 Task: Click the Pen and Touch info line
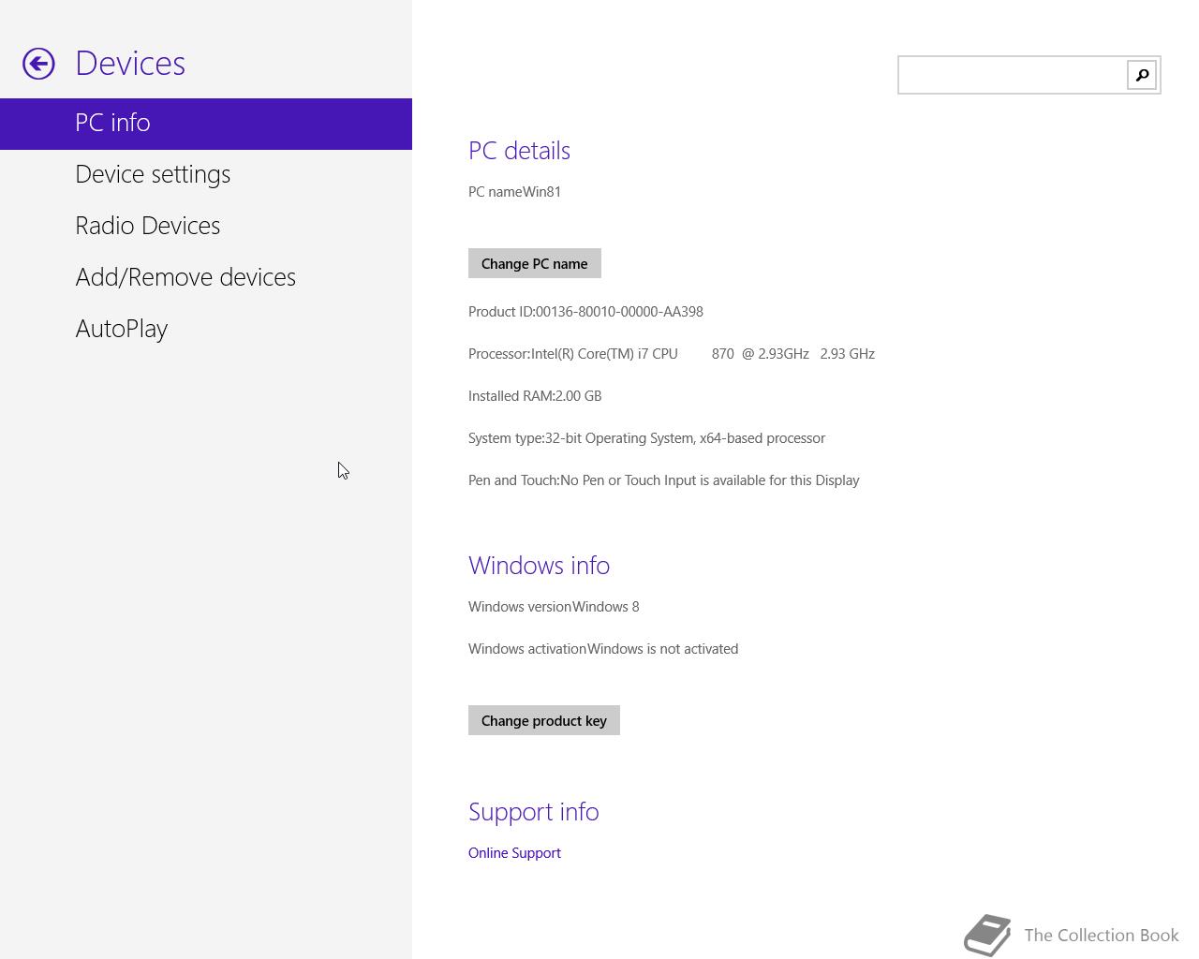coord(664,479)
